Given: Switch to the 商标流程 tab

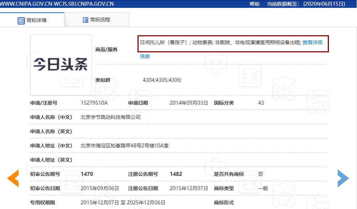Looking at the screenshot, I should 97,20.
